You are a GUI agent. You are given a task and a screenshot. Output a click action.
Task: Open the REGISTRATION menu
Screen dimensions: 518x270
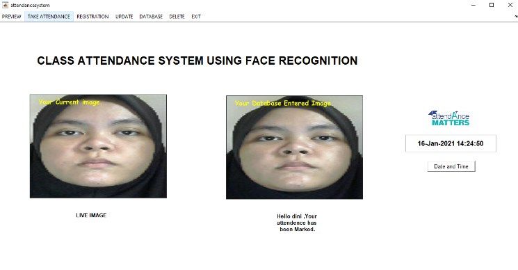tap(92, 17)
